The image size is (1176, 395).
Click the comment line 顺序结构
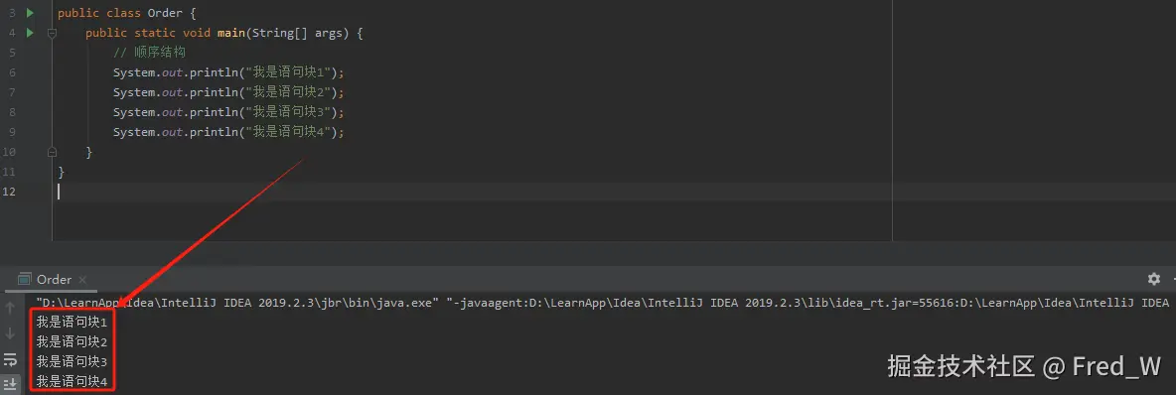click(149, 53)
